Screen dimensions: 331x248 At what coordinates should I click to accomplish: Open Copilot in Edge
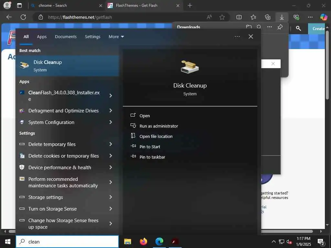(324, 17)
